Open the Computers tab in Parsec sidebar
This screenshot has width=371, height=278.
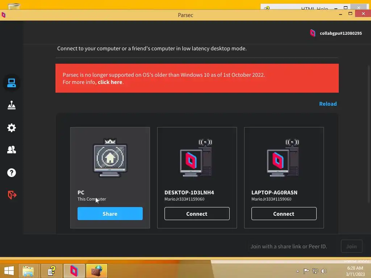11,83
